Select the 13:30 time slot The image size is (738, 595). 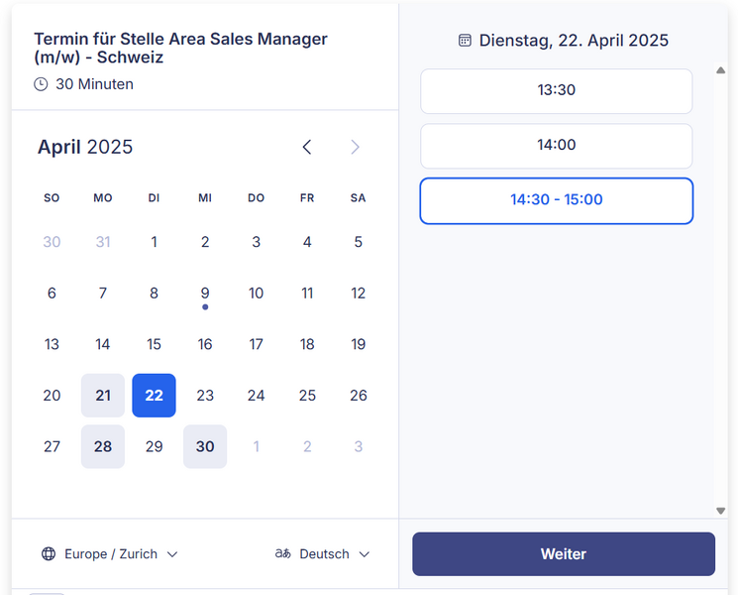(556, 90)
